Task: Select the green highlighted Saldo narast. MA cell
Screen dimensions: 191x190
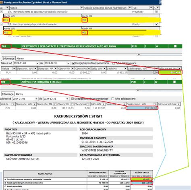Action: pos(170,72)
